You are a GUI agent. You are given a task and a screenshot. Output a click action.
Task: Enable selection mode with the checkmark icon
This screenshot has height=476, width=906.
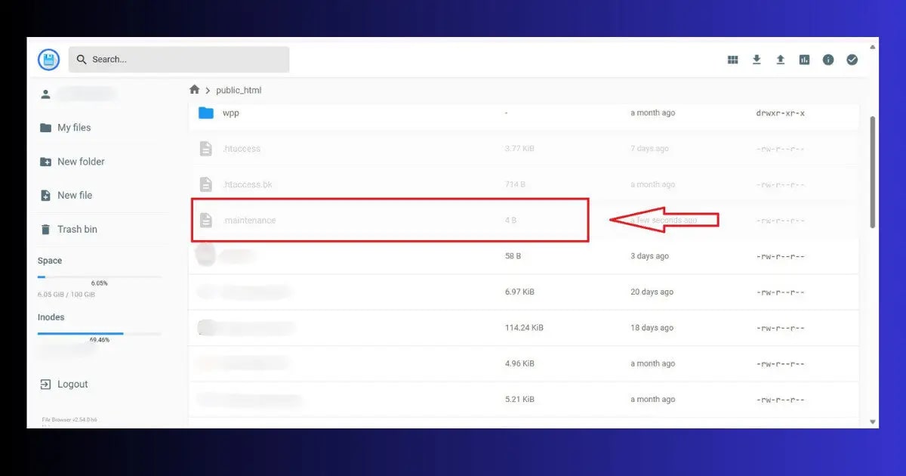[852, 59]
